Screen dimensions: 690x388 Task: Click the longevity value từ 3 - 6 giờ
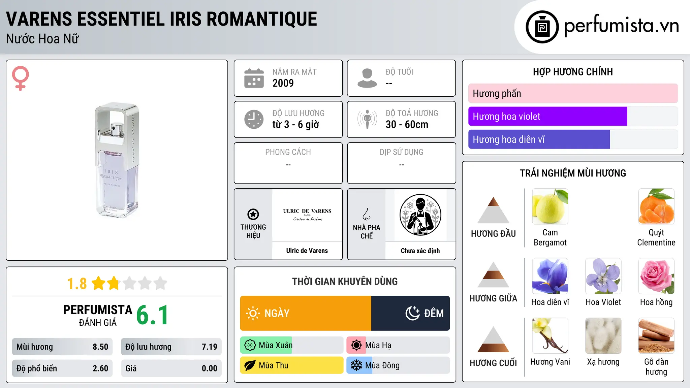pos(295,125)
